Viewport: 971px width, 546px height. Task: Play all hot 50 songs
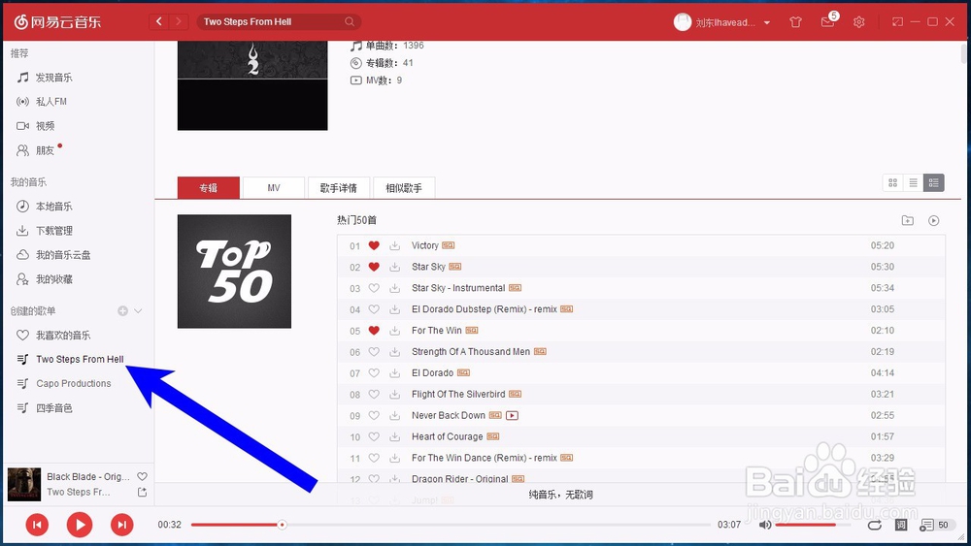(934, 221)
